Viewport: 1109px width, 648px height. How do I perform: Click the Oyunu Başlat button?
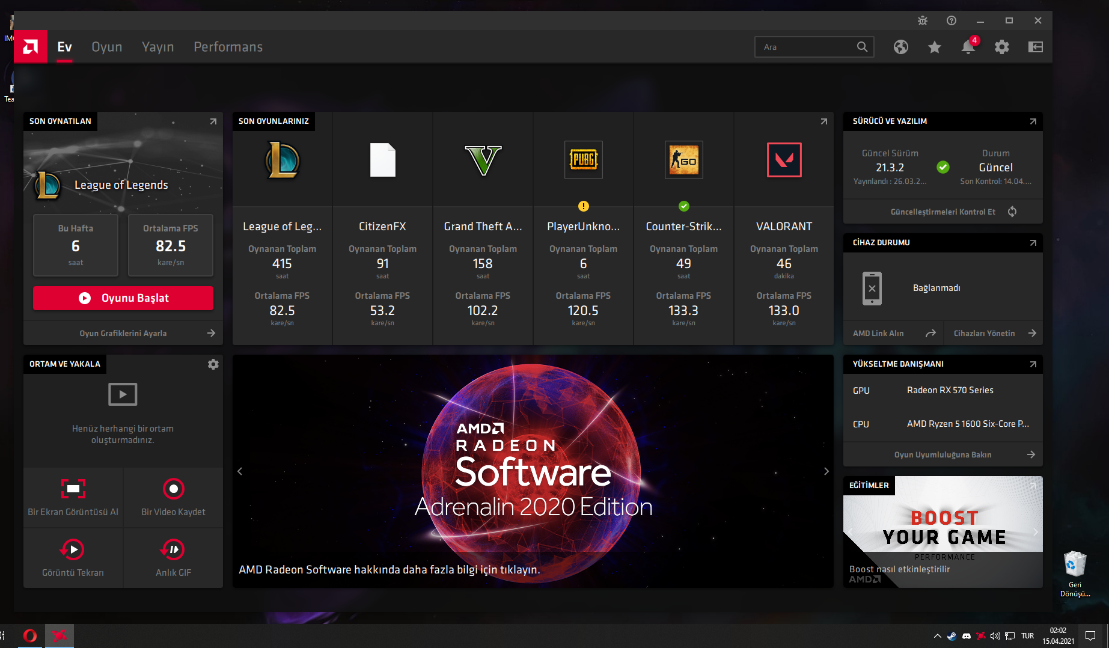click(123, 298)
